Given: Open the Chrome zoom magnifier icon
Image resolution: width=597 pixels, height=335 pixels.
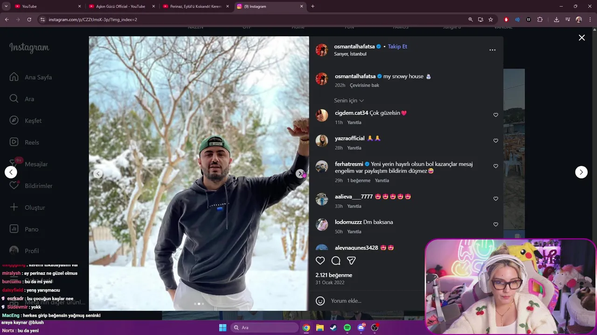Looking at the screenshot, I should click(471, 20).
